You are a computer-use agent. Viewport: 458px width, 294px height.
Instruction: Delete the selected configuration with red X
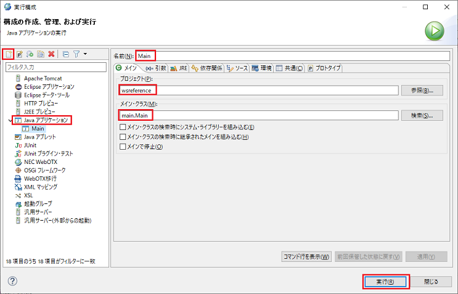click(x=51, y=55)
